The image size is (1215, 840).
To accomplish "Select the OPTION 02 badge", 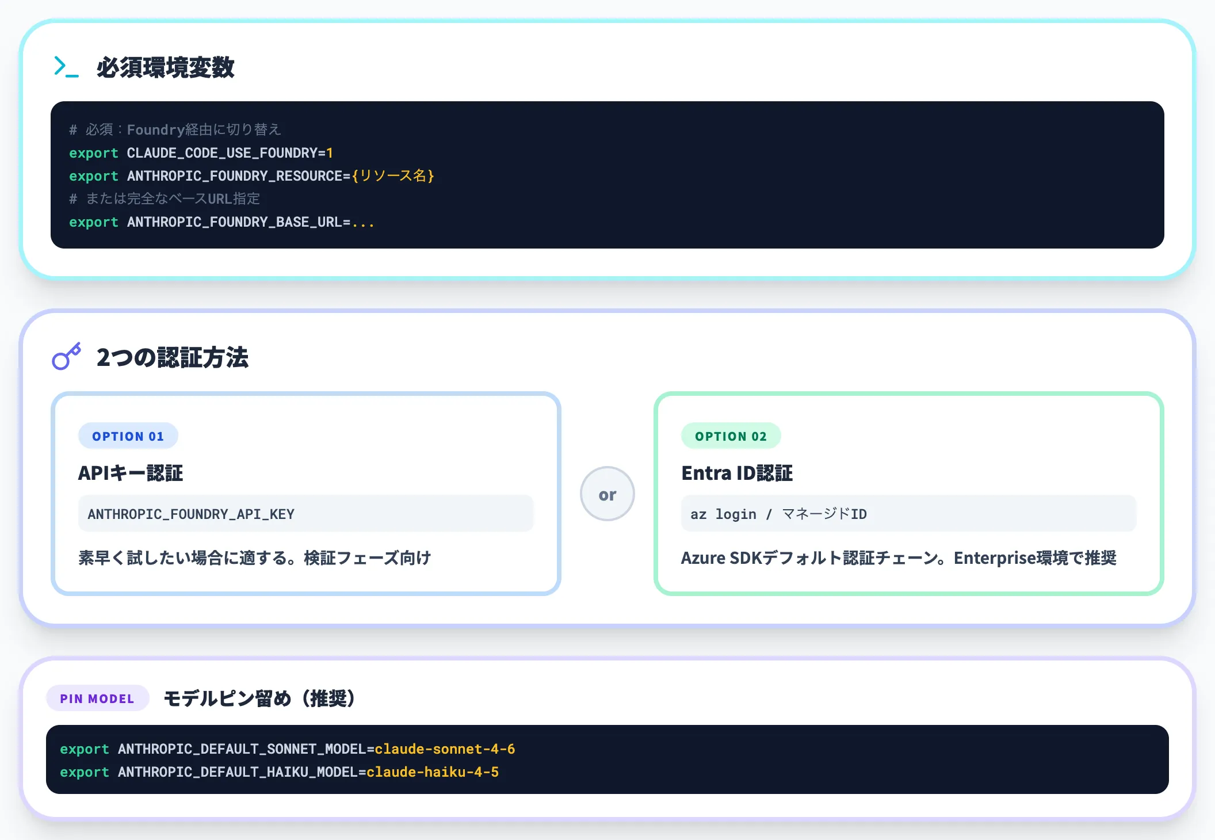I will [x=731, y=436].
